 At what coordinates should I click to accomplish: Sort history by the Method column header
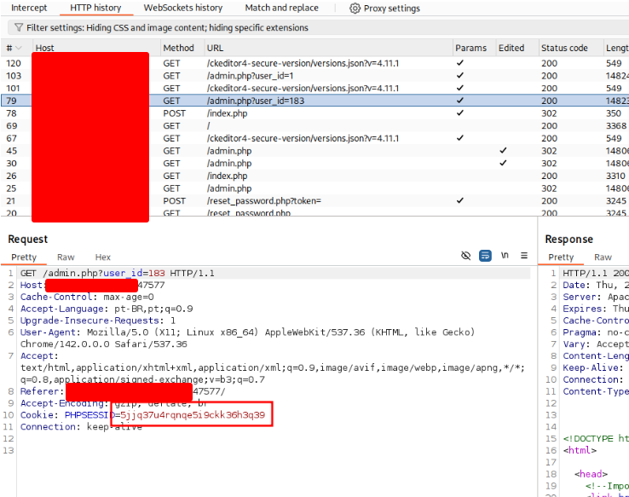pos(179,49)
